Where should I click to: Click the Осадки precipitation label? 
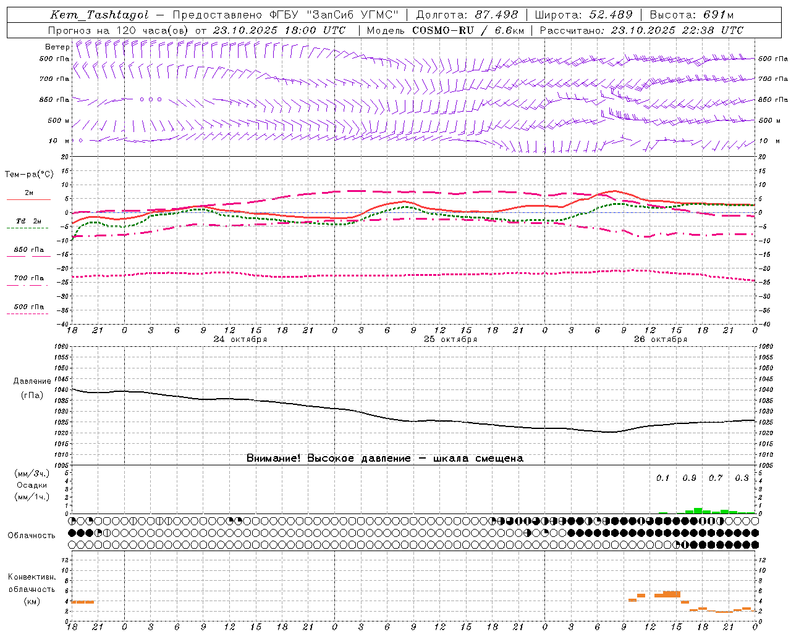(x=32, y=485)
